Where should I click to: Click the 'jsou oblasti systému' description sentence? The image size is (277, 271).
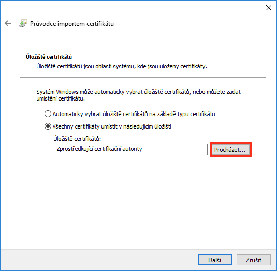[x=122, y=66]
